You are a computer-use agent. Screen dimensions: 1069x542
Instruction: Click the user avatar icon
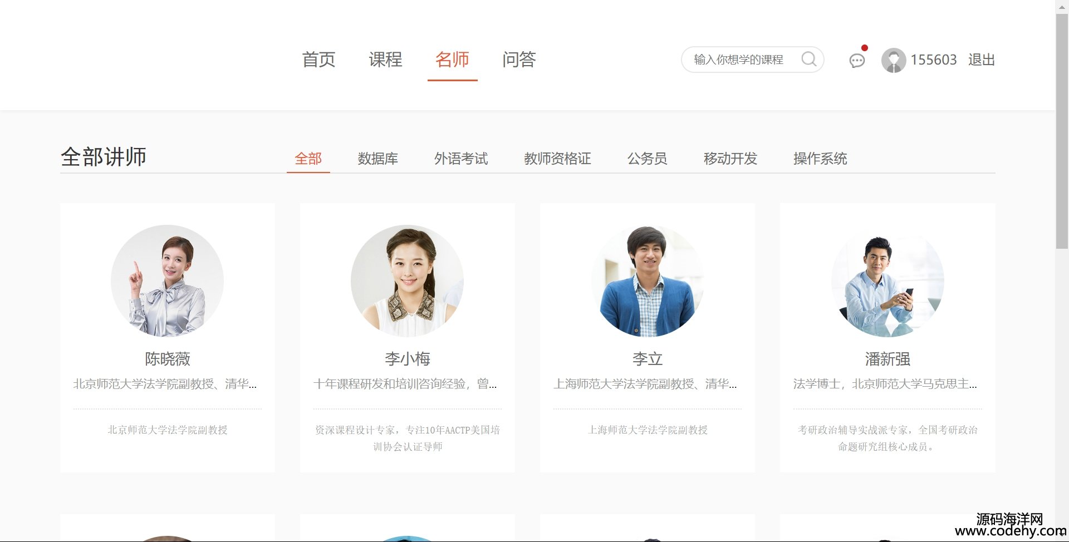coord(893,60)
